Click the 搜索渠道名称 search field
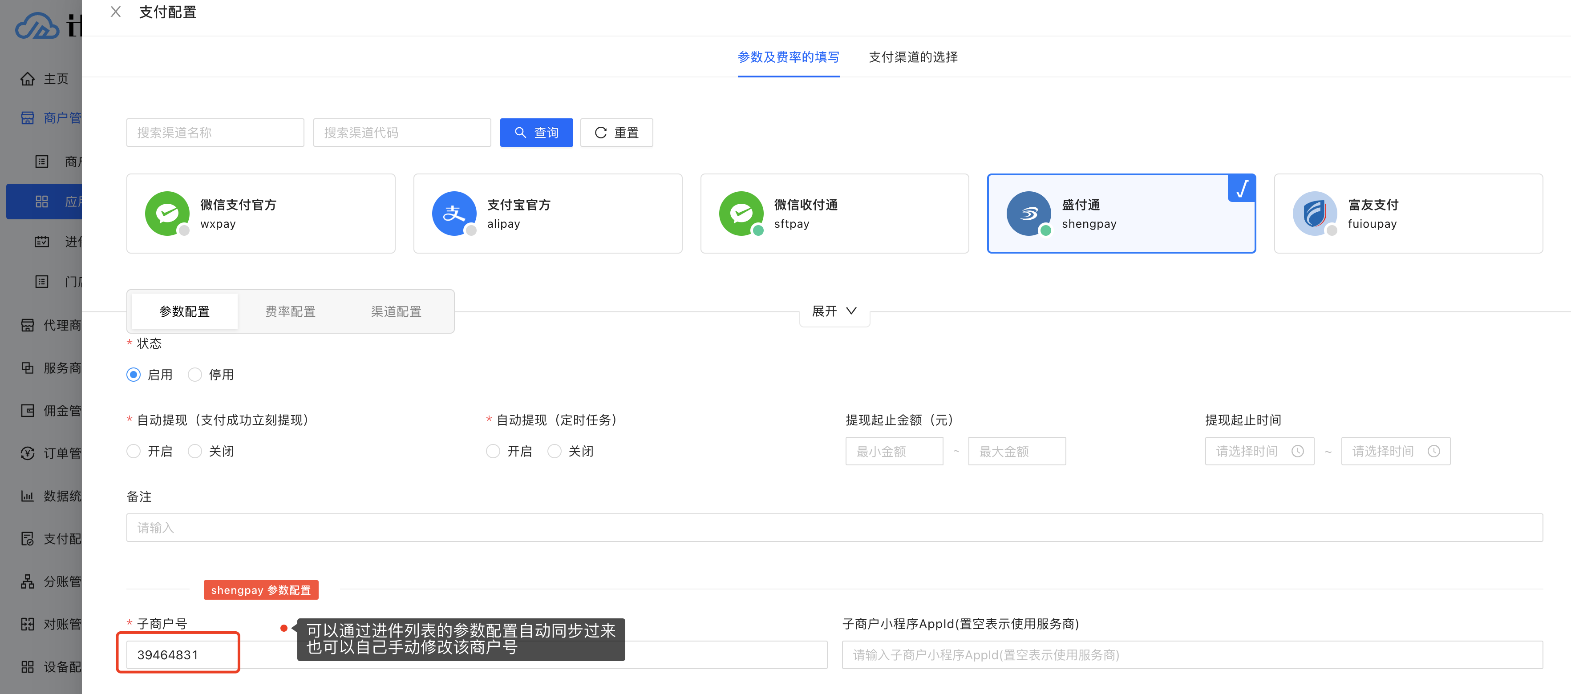Viewport: 1571px width, 694px height. click(215, 132)
